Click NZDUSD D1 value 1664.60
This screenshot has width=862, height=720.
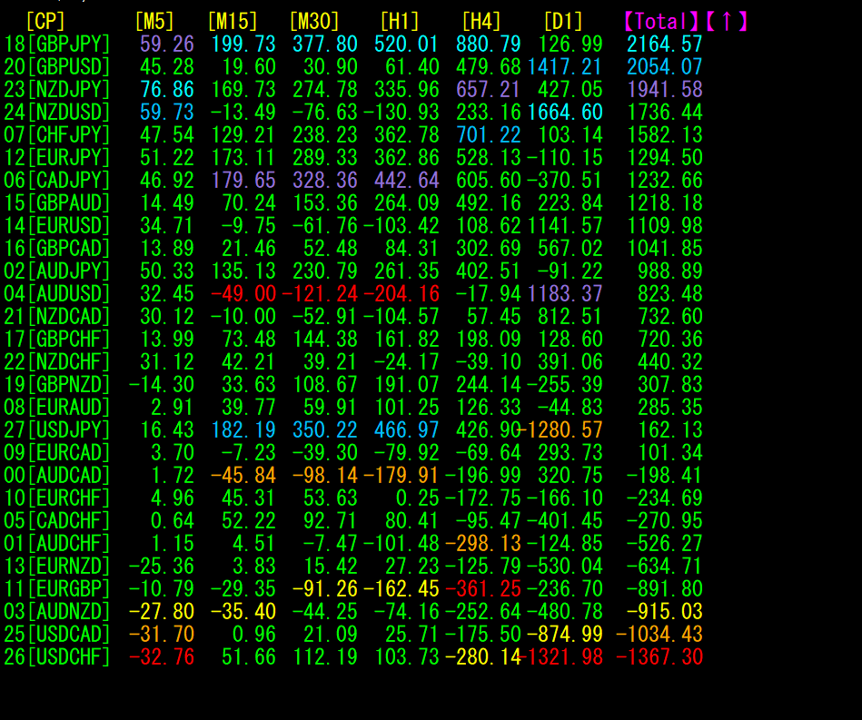pyautogui.click(x=565, y=112)
